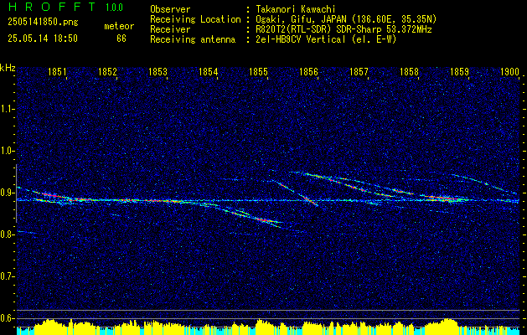The width and height of the screenshot is (527, 335).
Task: Click location text Ogaki, Gifu, JAPAN
Action: pyautogui.click(x=301, y=19)
